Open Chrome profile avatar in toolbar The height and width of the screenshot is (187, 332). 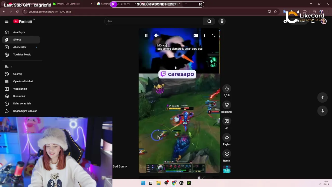(321, 12)
